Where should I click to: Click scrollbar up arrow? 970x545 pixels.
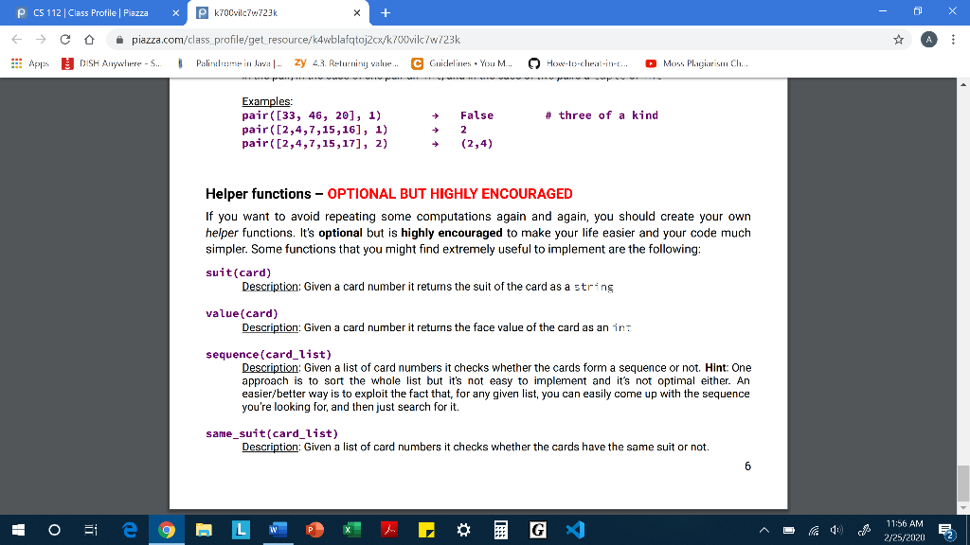tap(963, 84)
